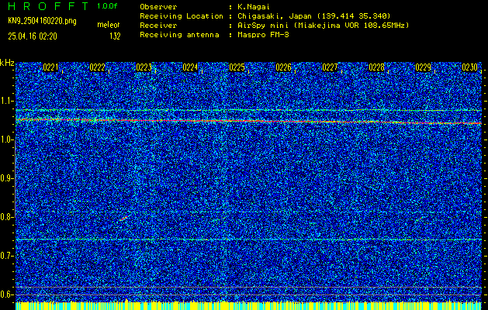The height and width of the screenshot is (310, 488).
Task: Click the 0230 time marker
Action: [469, 67]
